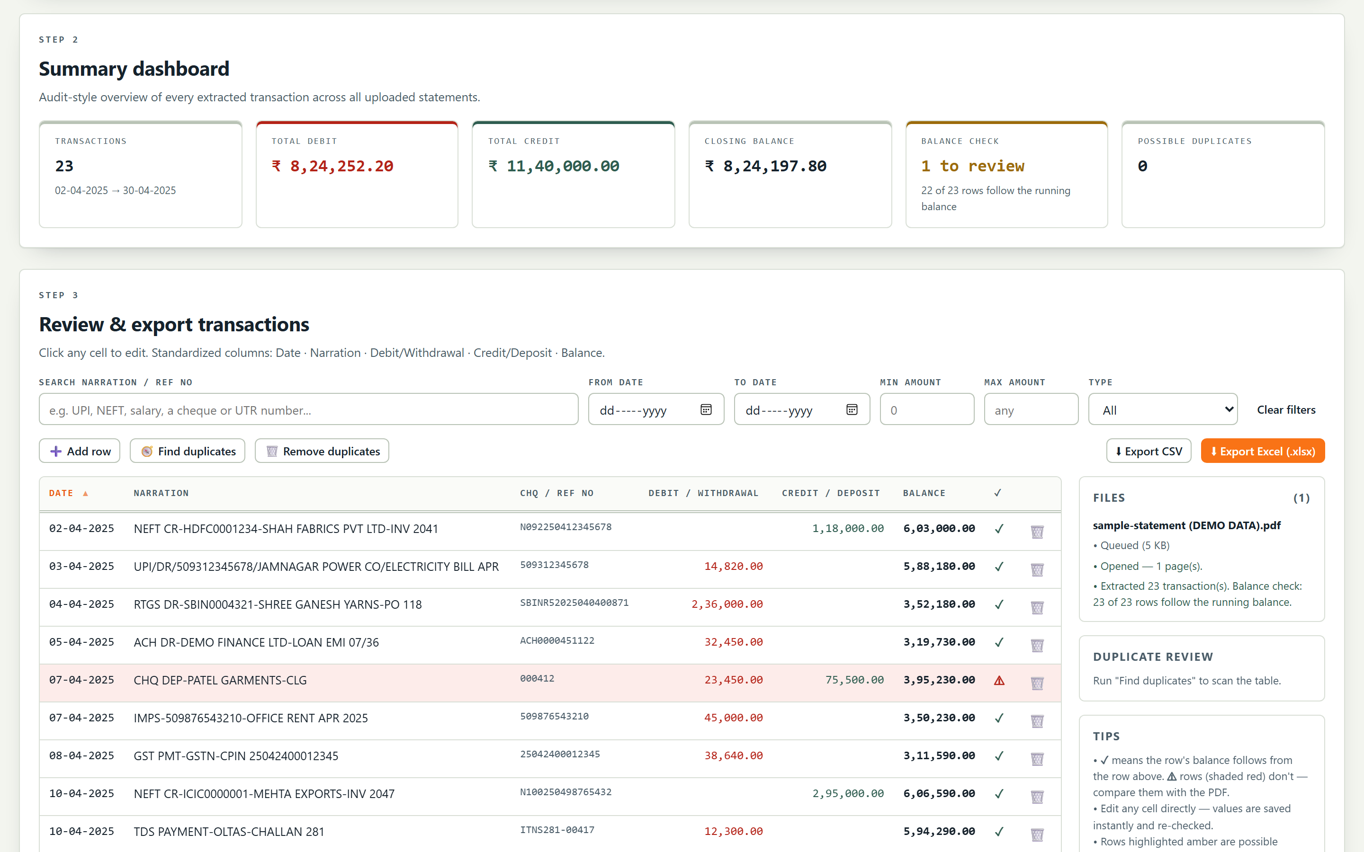Edit the 3,95,230.00 balance cell
The image size is (1364, 852).
939,680
